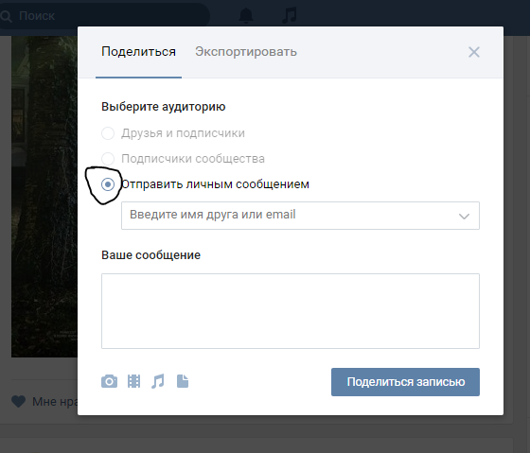Screen dimensions: 530x453
Task: Click the Поделиться записью button
Action: click(x=405, y=382)
